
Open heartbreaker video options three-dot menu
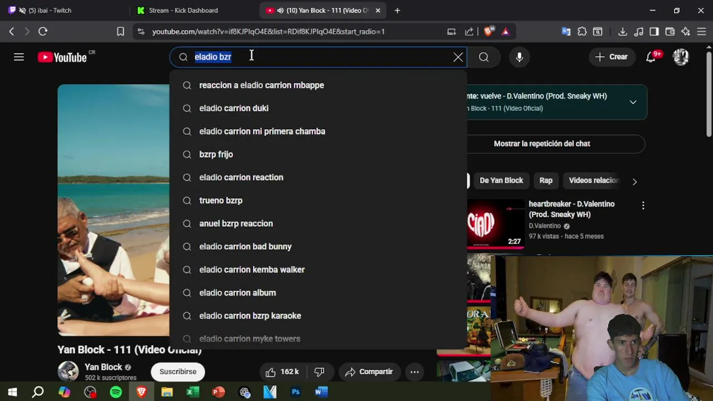click(643, 206)
